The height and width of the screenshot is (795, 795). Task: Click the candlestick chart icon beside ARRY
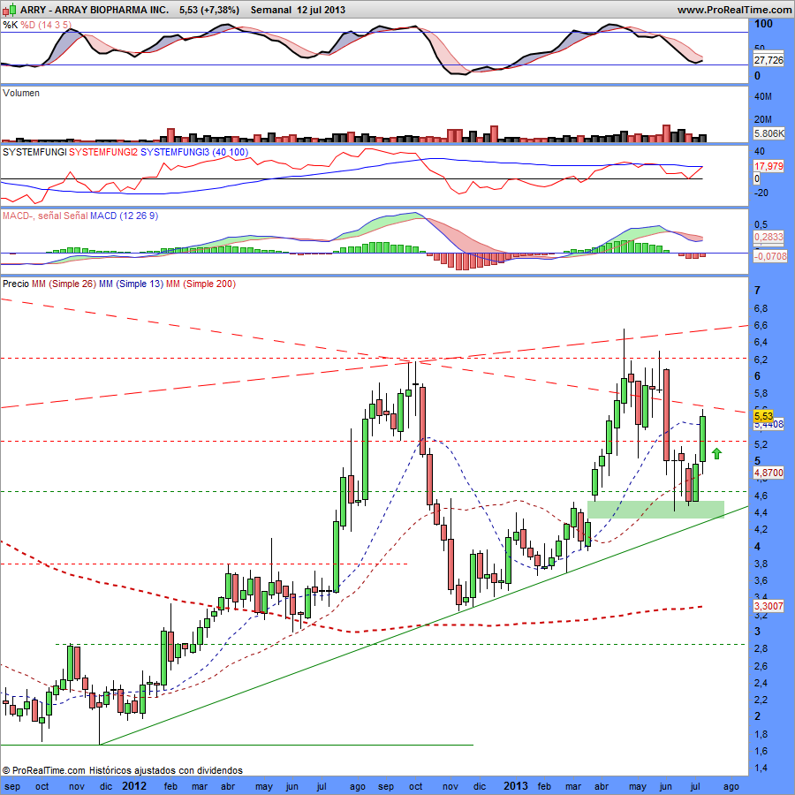click(10, 10)
